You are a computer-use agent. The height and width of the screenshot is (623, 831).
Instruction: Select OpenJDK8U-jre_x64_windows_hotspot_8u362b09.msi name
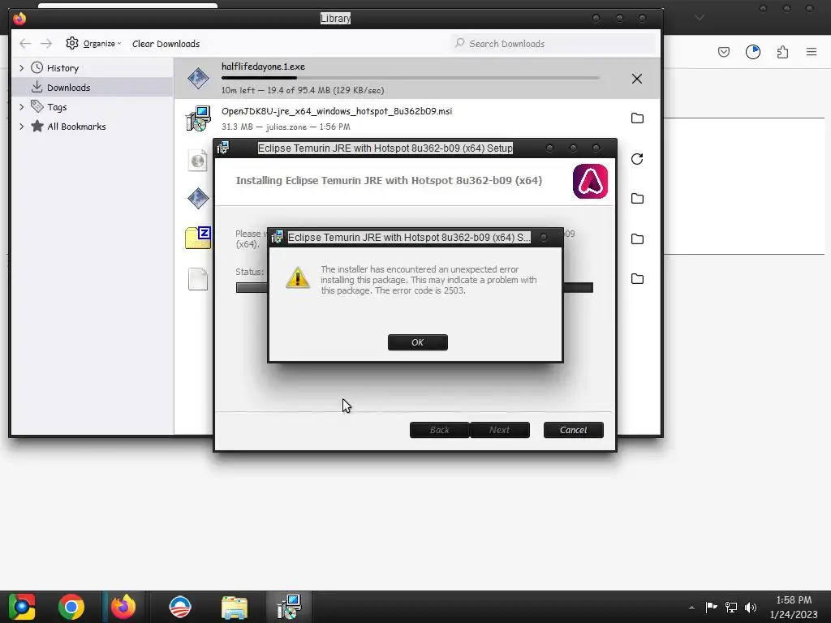tap(337, 111)
